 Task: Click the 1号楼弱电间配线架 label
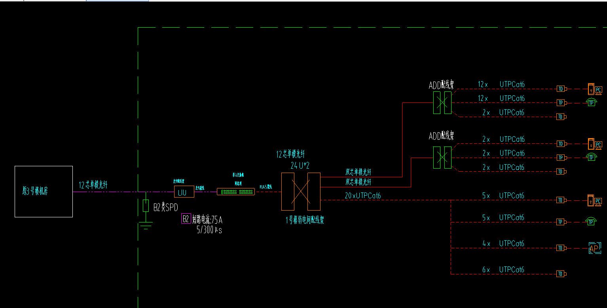click(305, 221)
